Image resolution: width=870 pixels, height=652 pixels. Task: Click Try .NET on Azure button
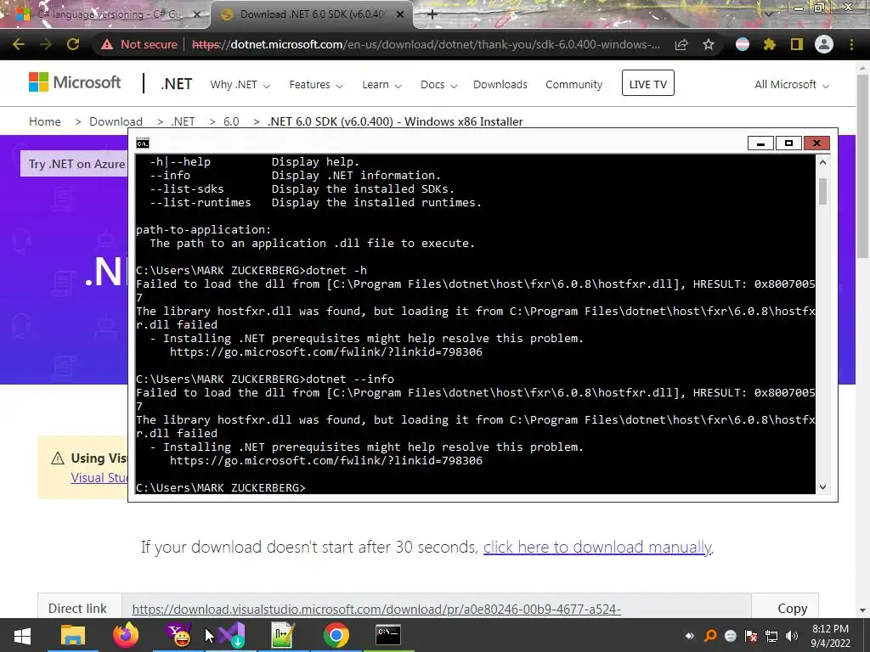[75, 164]
